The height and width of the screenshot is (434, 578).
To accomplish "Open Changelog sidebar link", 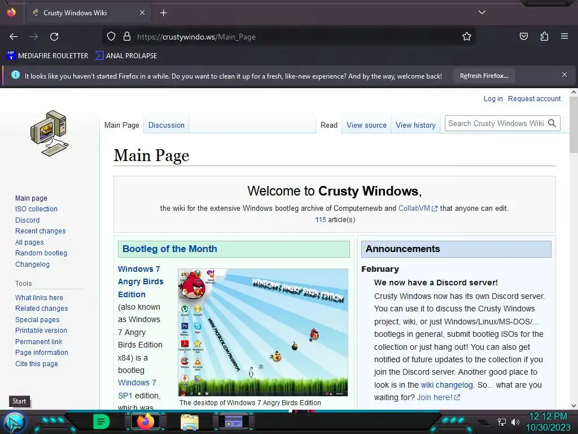I will tap(32, 264).
